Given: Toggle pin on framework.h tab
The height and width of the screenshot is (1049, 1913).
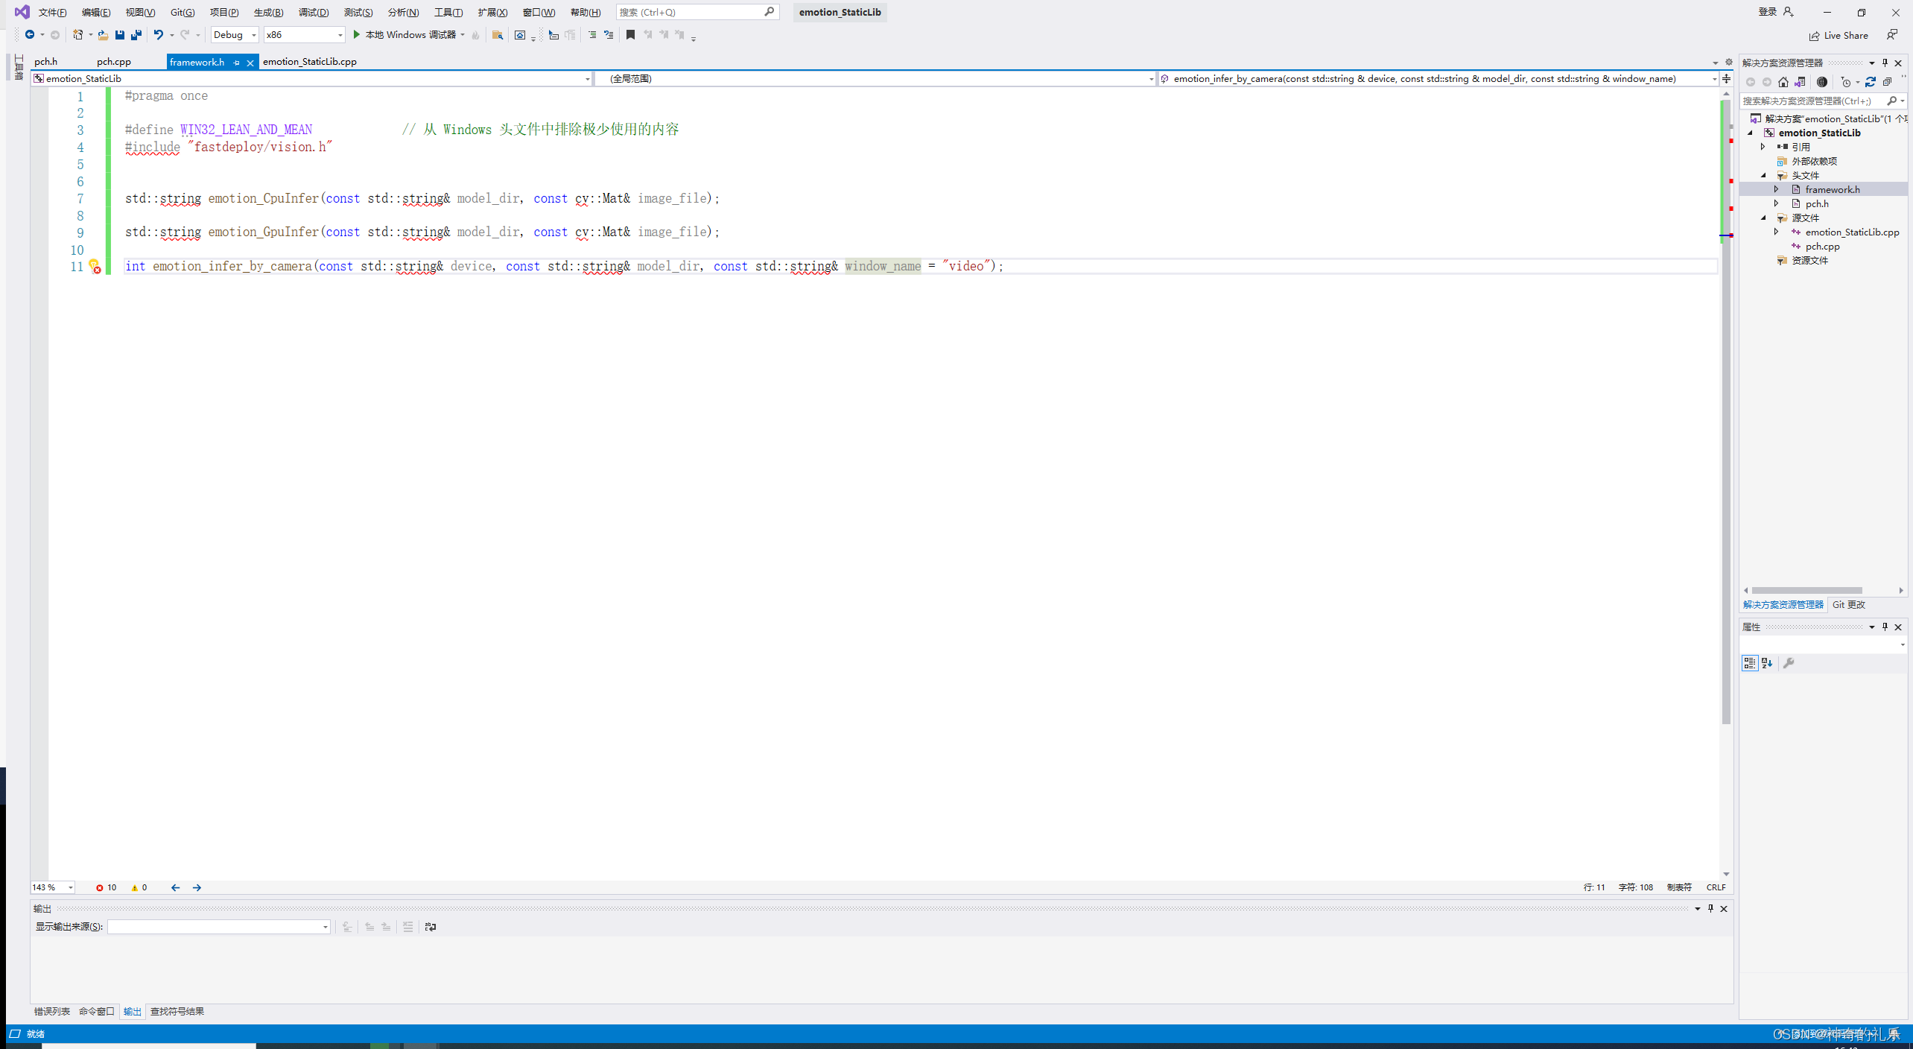Looking at the screenshot, I should pyautogui.click(x=236, y=63).
